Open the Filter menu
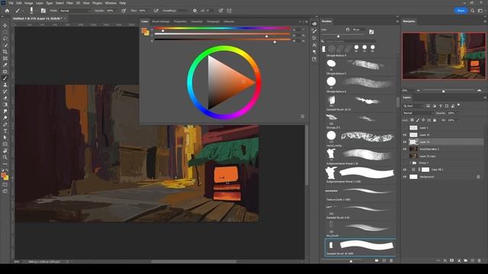Image resolution: width=488 pixels, height=274 pixels. pyautogui.click(x=69, y=3)
